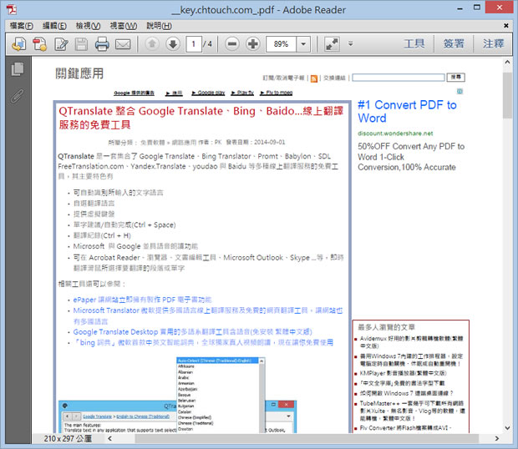Expand toolbar customize dropdown arrow
The width and height of the screenshot is (518, 449).
pyautogui.click(x=351, y=44)
